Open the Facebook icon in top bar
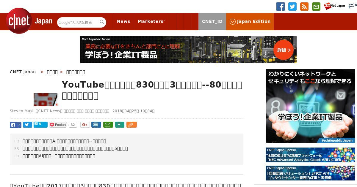Image resolution: width=357 pixels, height=187 pixels. [x=281, y=7]
